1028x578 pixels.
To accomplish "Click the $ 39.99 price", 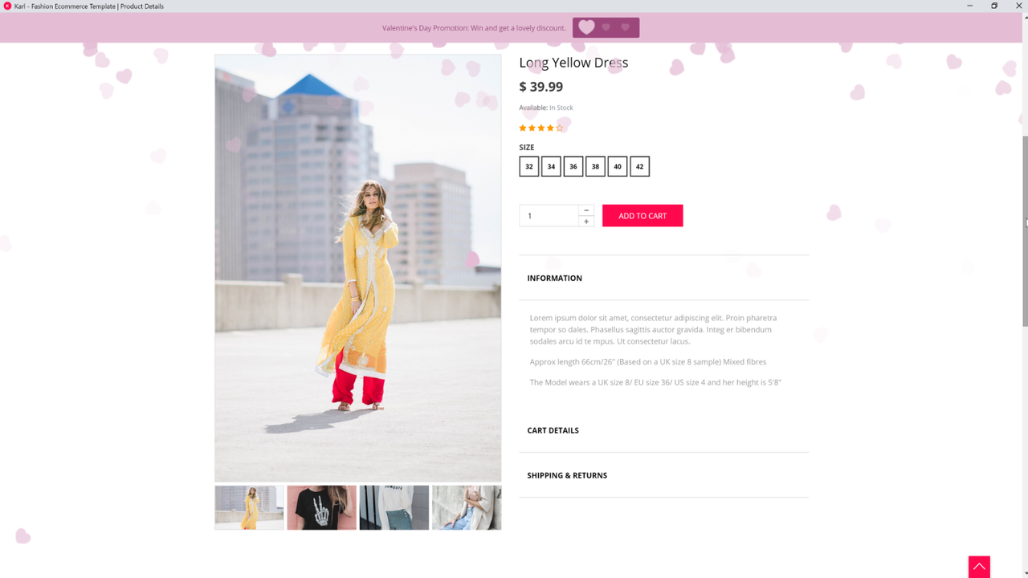I will (541, 87).
